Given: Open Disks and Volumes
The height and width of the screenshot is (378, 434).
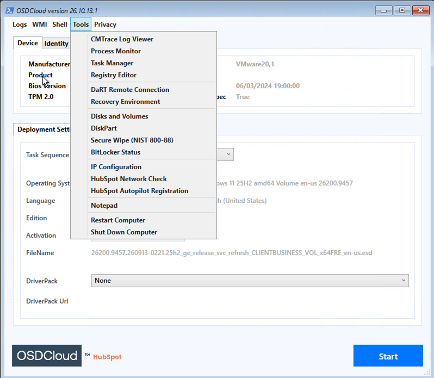Looking at the screenshot, I should coord(152,116).
